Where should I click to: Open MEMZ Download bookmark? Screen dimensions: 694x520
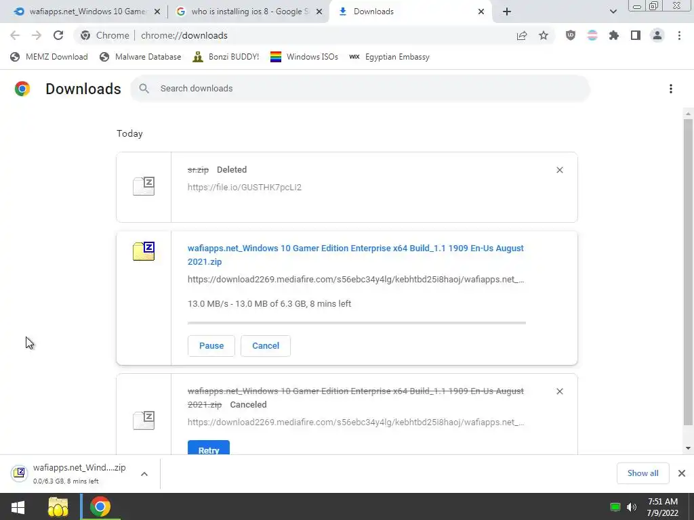coord(49,57)
